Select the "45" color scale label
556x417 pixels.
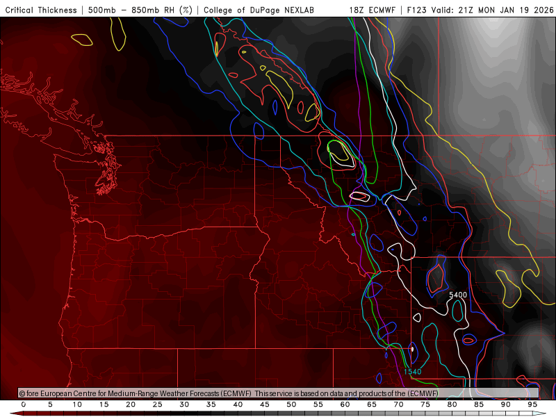265,404
